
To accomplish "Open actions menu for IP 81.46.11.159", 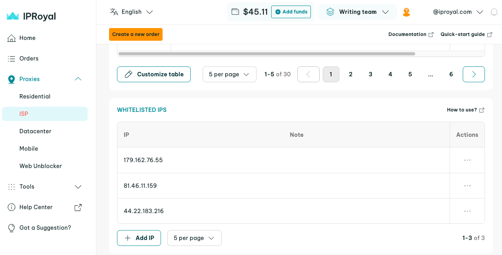I will tap(467, 186).
